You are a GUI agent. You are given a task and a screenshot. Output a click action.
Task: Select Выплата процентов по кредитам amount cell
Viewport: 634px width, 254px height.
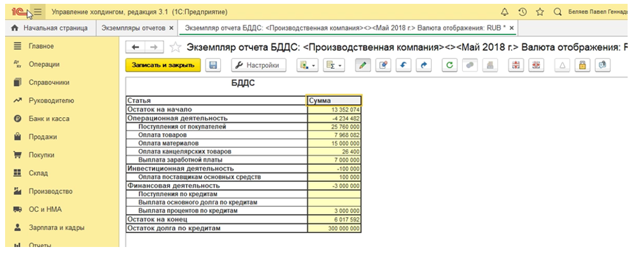(334, 211)
